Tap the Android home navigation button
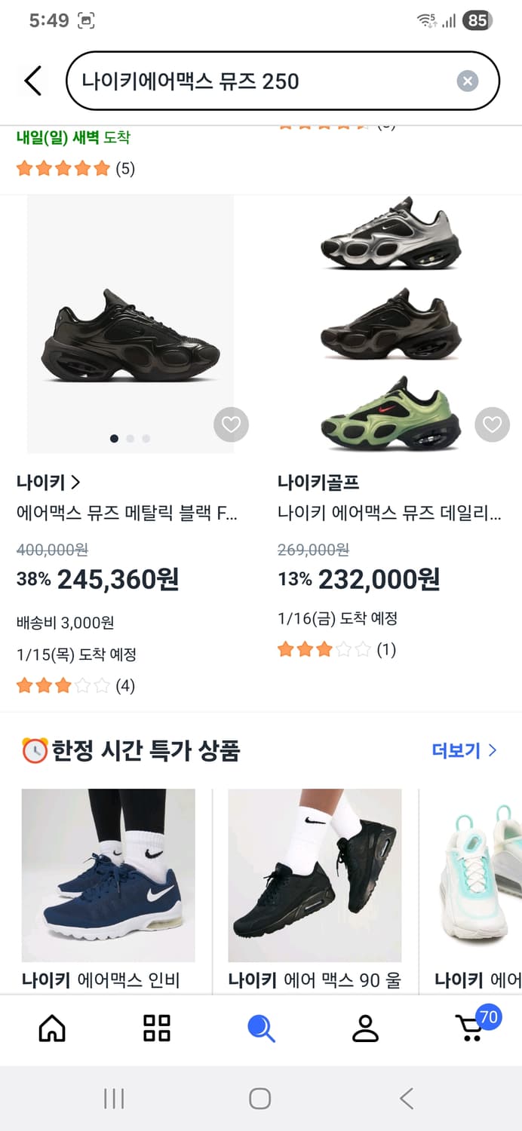522x1131 pixels. tap(259, 1099)
